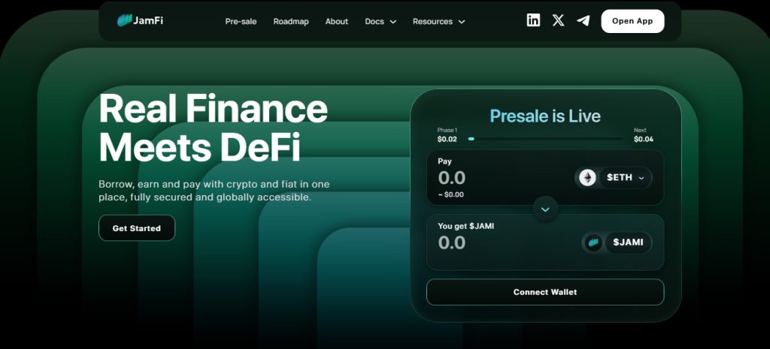This screenshot has width=770, height=349.
Task: Open the Telegram channel icon
Action: click(x=583, y=21)
